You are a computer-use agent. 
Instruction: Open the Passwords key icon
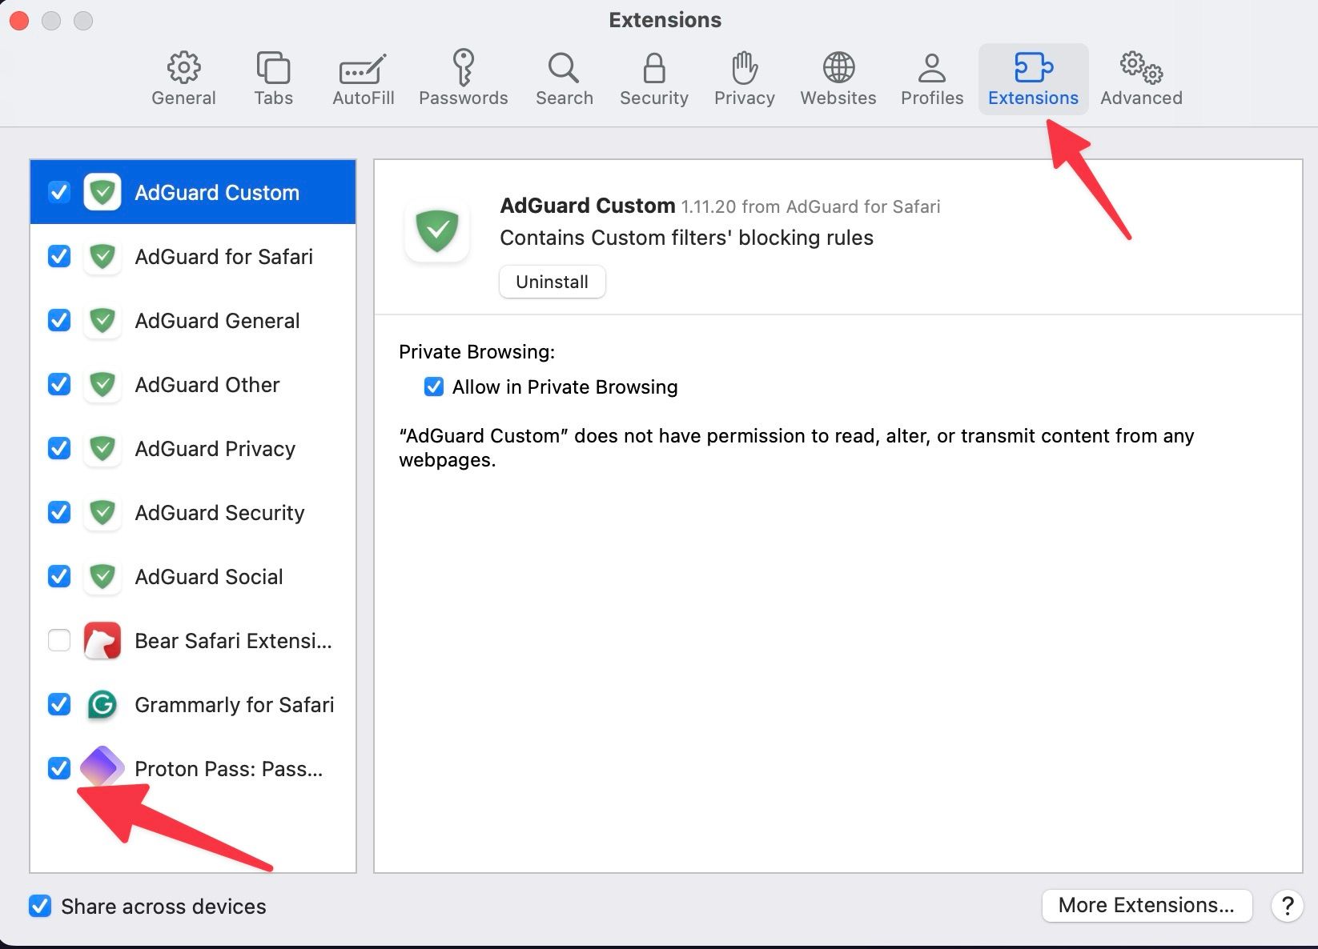[463, 67]
